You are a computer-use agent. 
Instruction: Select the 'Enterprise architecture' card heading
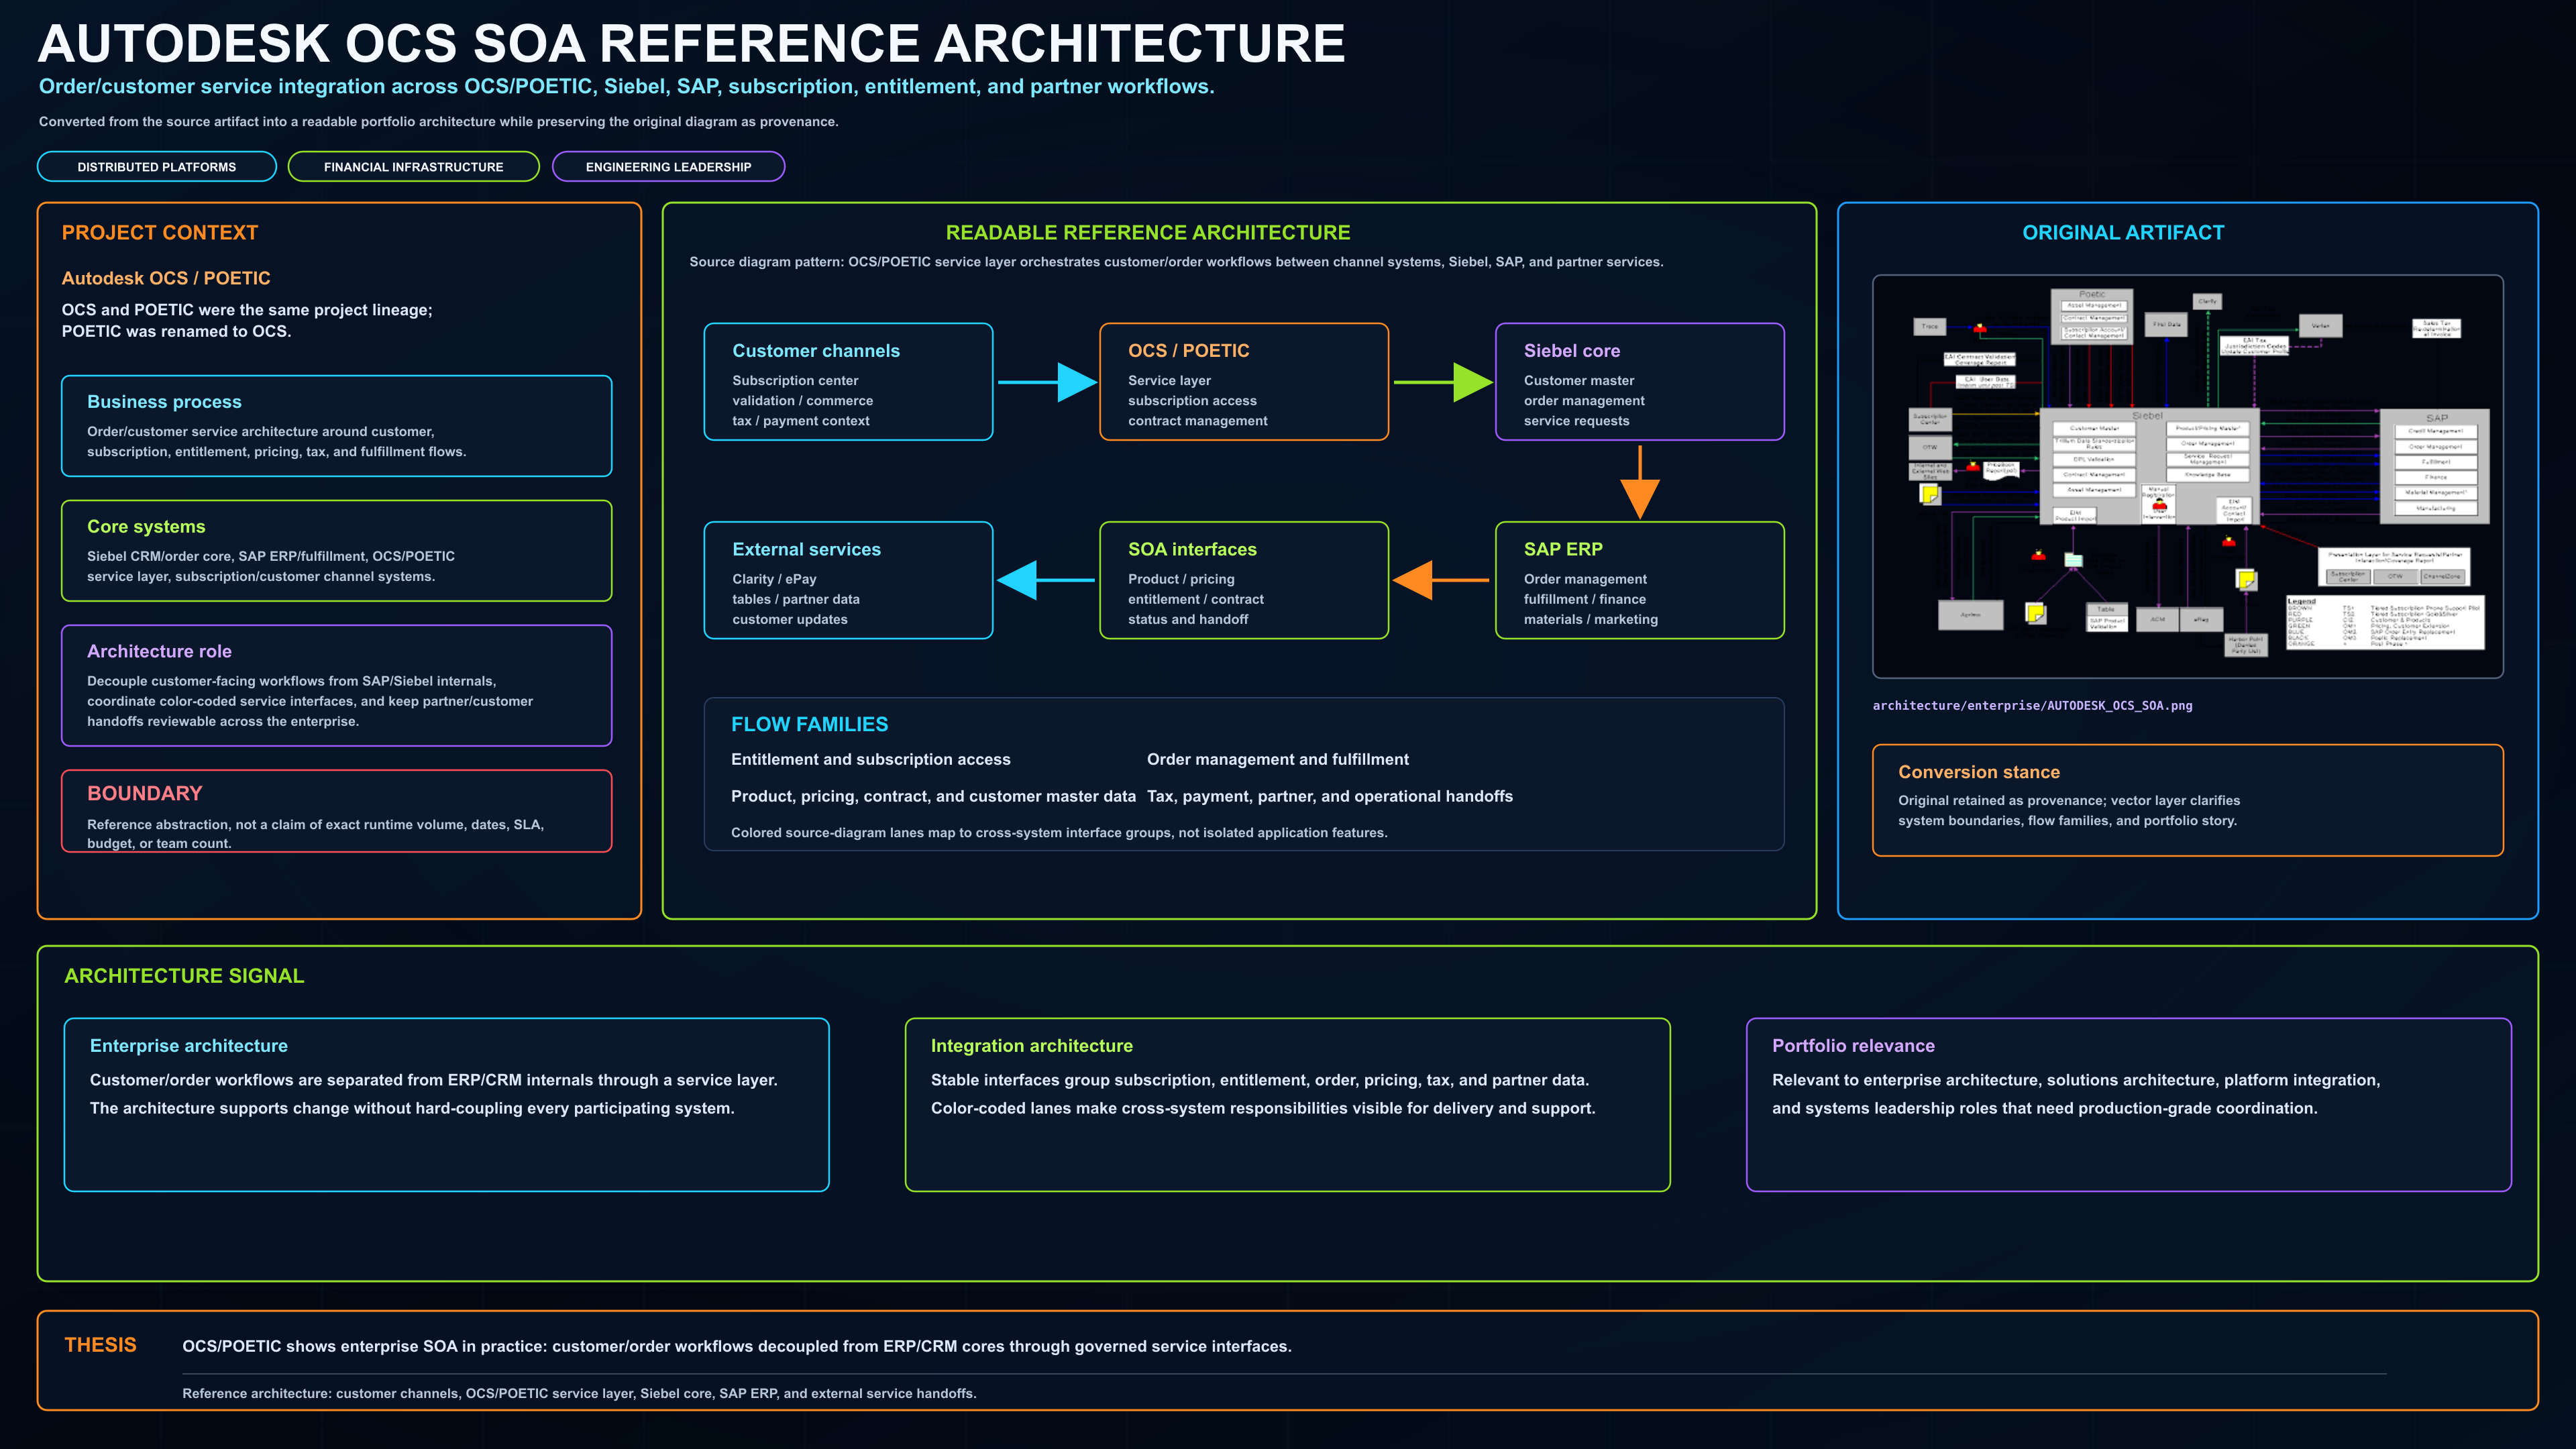[188, 1046]
